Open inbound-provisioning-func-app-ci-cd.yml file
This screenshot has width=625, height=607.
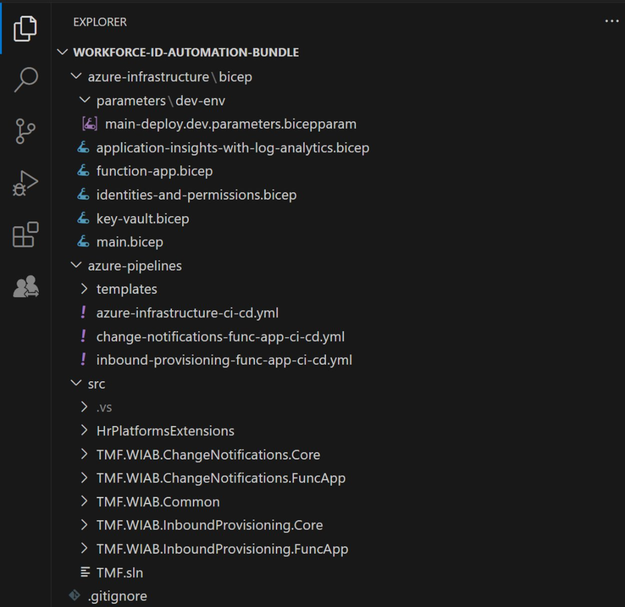(x=224, y=360)
